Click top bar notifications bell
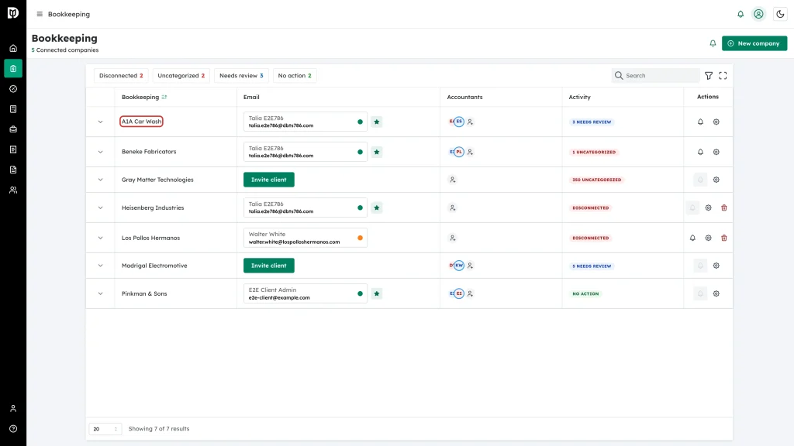 [x=740, y=14]
